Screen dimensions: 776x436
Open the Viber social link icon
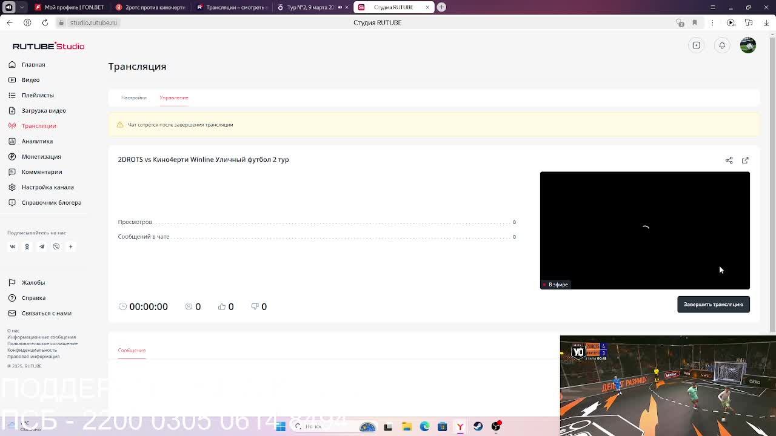(x=56, y=246)
